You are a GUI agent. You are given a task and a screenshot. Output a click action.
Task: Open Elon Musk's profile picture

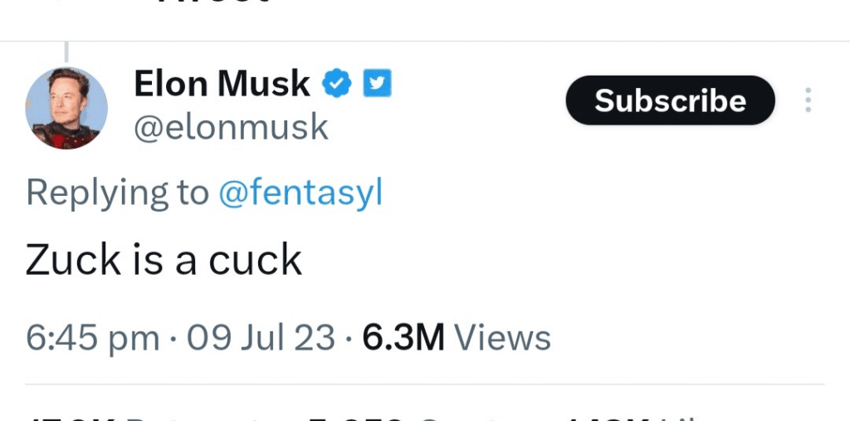(66, 108)
